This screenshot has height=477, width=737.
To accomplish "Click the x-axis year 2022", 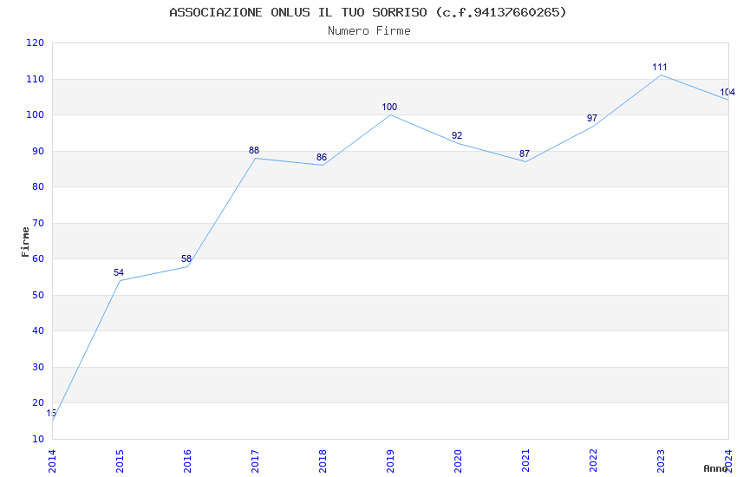I will pyautogui.click(x=594, y=461).
